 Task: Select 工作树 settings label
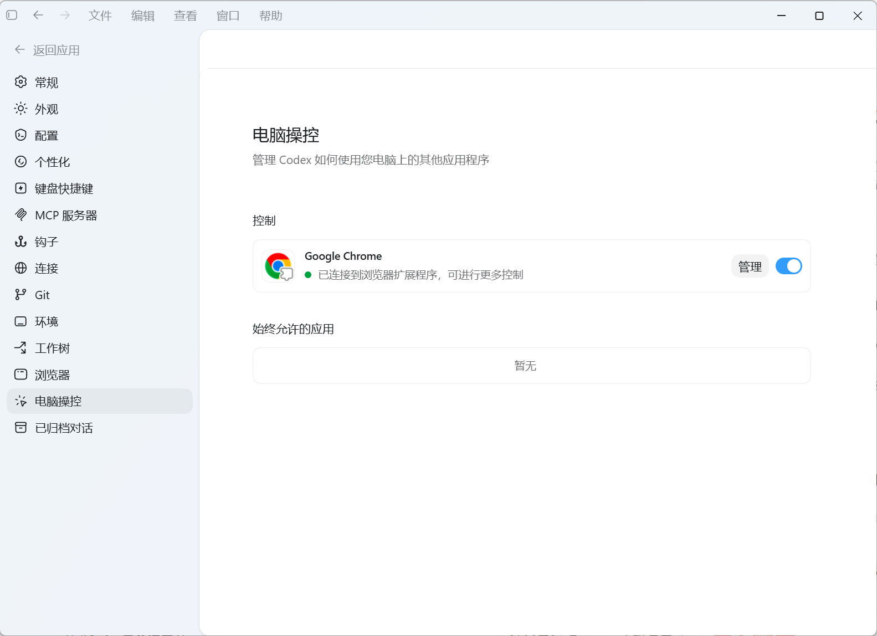tap(53, 348)
